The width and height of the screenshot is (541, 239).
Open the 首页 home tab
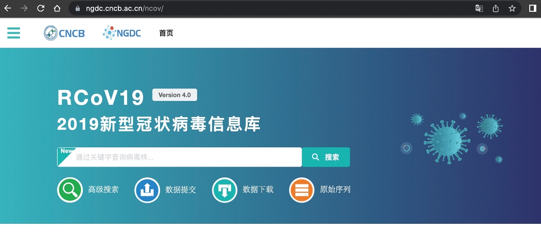166,33
